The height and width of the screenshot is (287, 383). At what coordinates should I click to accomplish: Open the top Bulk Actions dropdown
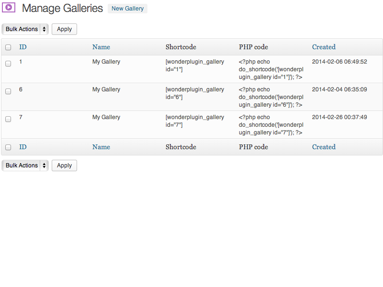pos(25,29)
